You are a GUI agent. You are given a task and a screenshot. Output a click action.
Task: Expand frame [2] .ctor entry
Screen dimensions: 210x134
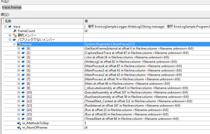[x=19, y=57]
